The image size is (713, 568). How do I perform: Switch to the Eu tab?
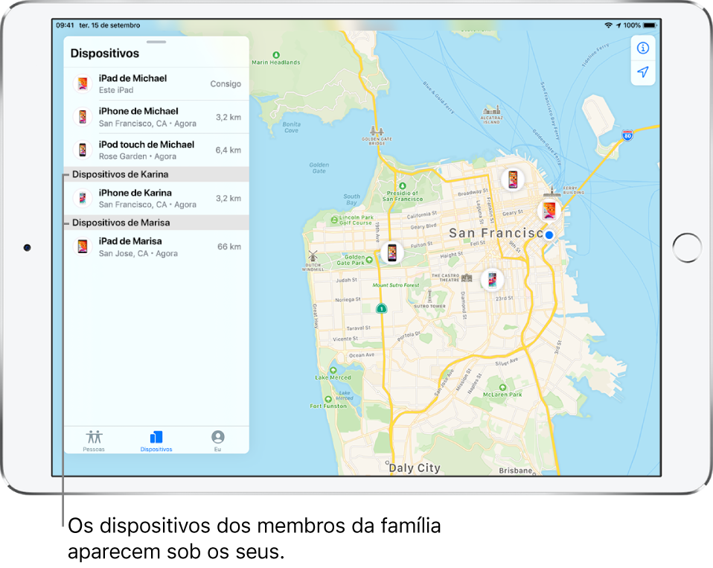pos(218,440)
